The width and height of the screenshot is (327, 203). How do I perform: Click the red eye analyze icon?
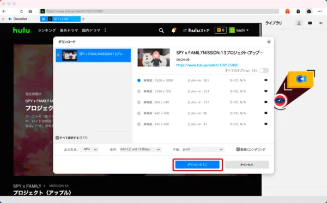click(x=280, y=101)
